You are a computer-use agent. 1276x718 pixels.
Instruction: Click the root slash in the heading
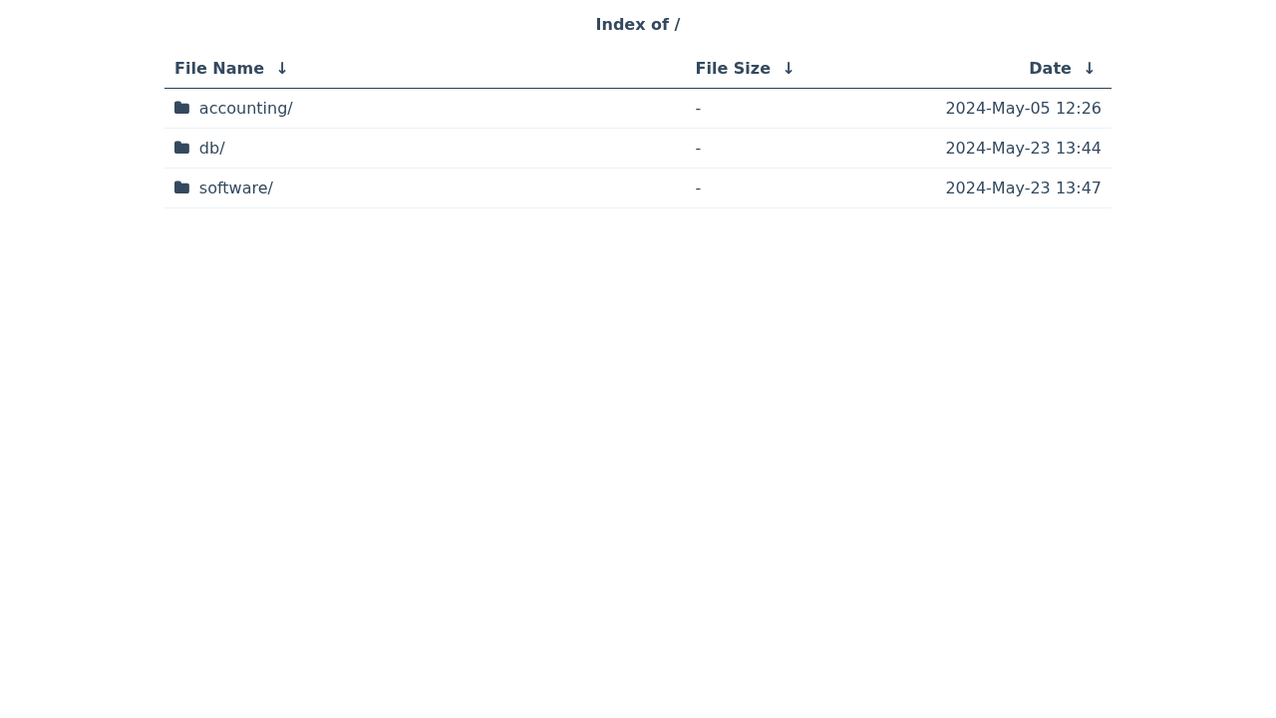tap(677, 25)
